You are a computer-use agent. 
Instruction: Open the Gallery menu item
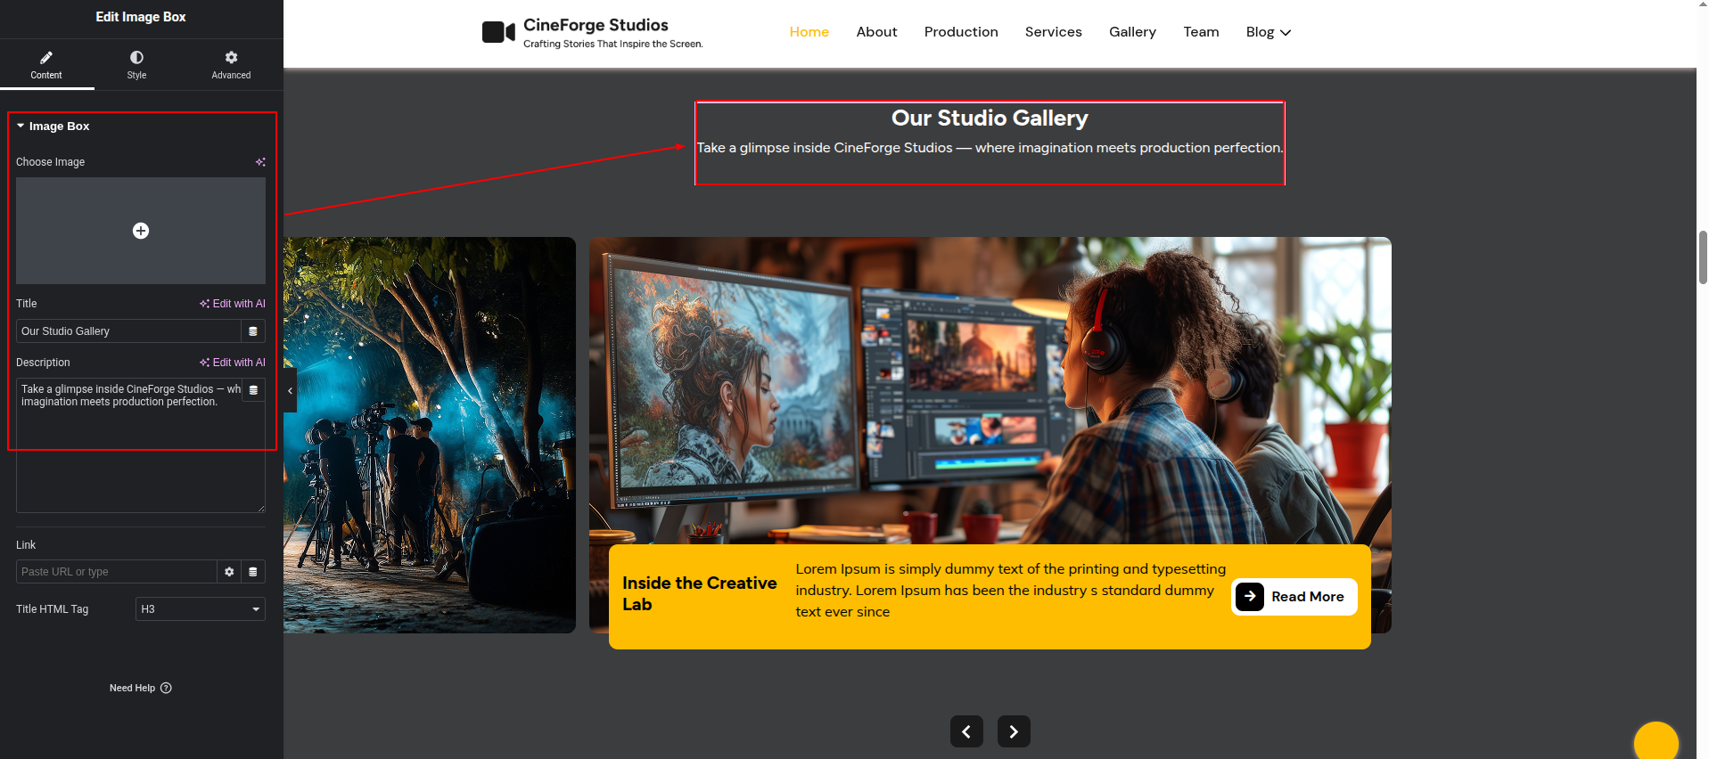pos(1132,32)
